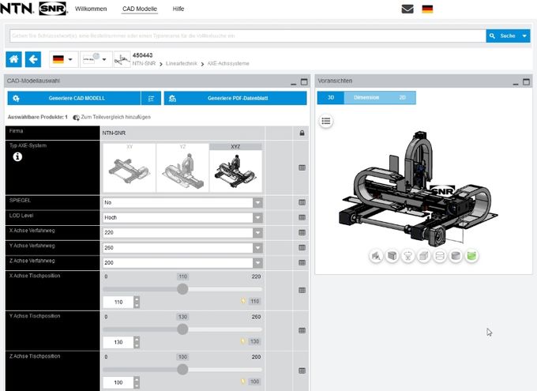The image size is (537, 391).
Task: Go back with the blue arrow button
Action: pyautogui.click(x=33, y=59)
